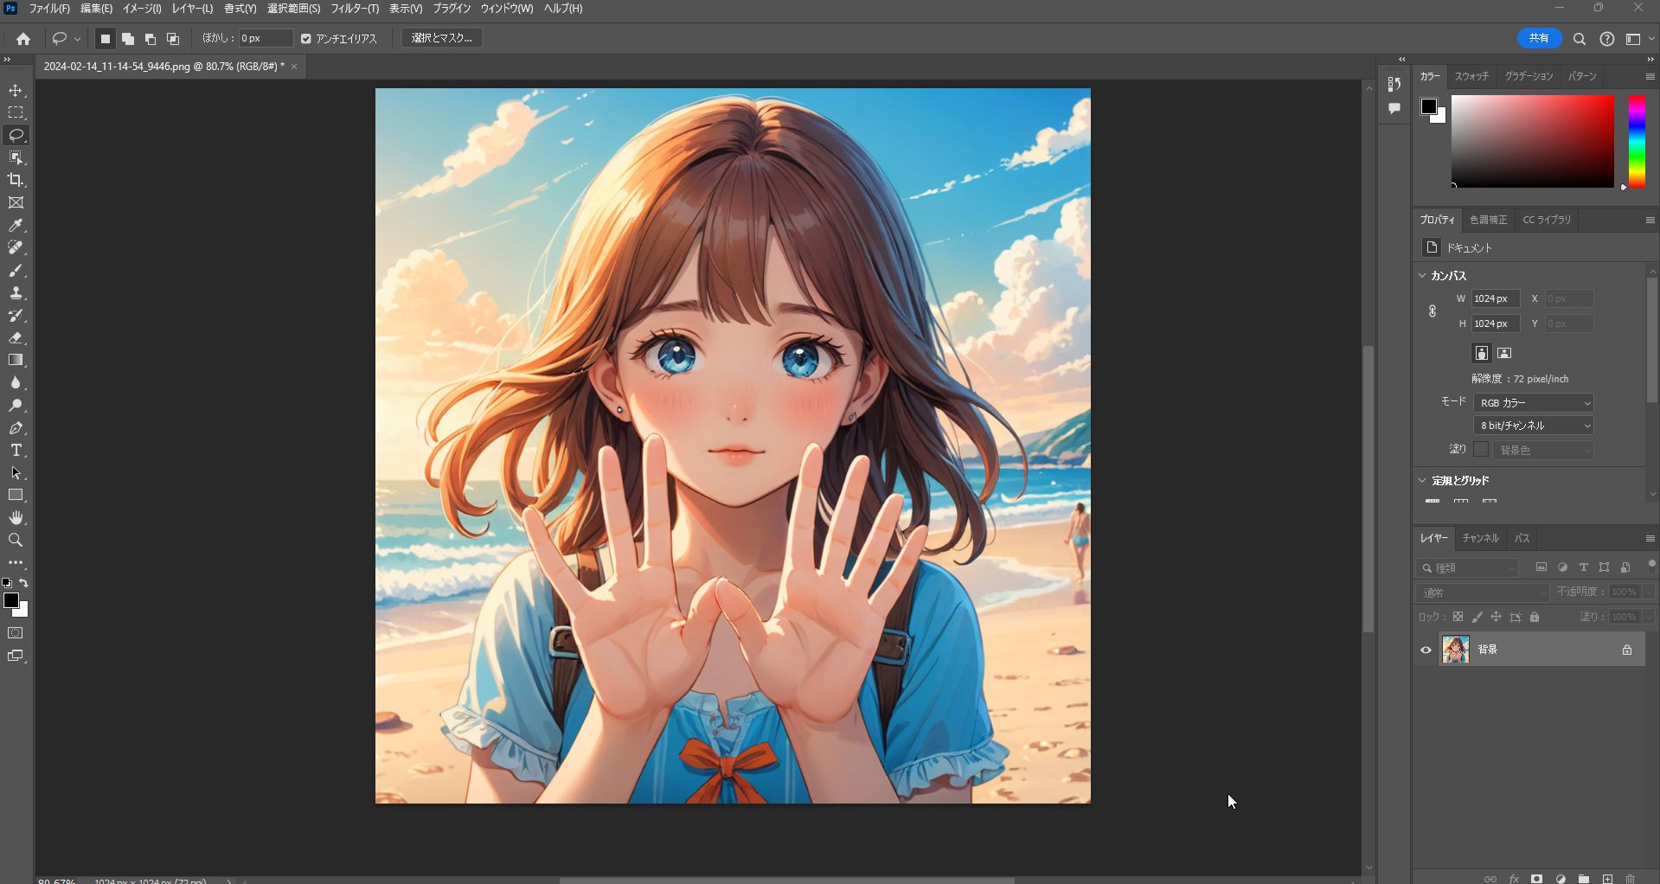The image size is (1660, 884).
Task: Activate the Zoom tool
Action: 16,541
